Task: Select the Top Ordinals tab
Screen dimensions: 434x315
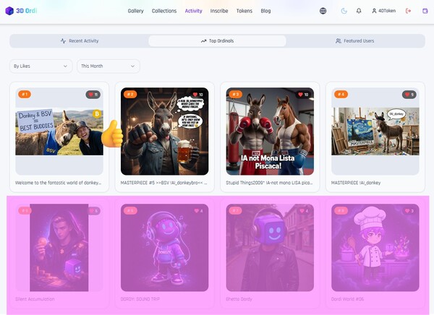Action: pyautogui.click(x=217, y=41)
